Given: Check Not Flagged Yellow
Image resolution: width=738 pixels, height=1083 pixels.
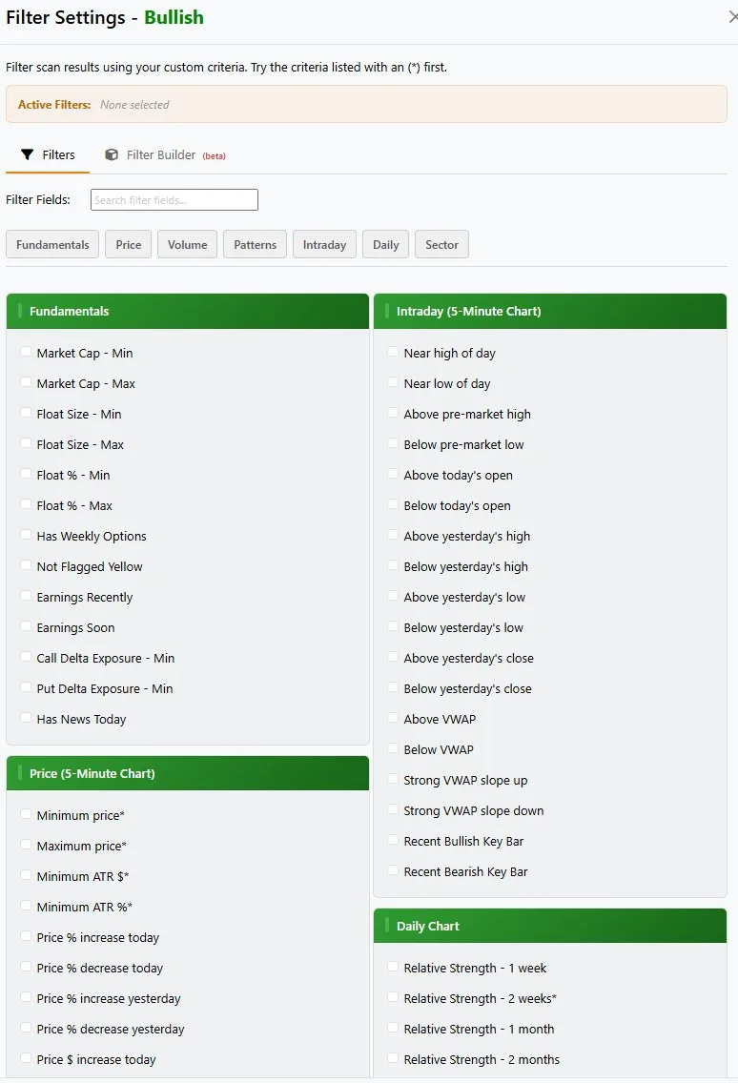Looking at the screenshot, I should coord(26,565).
